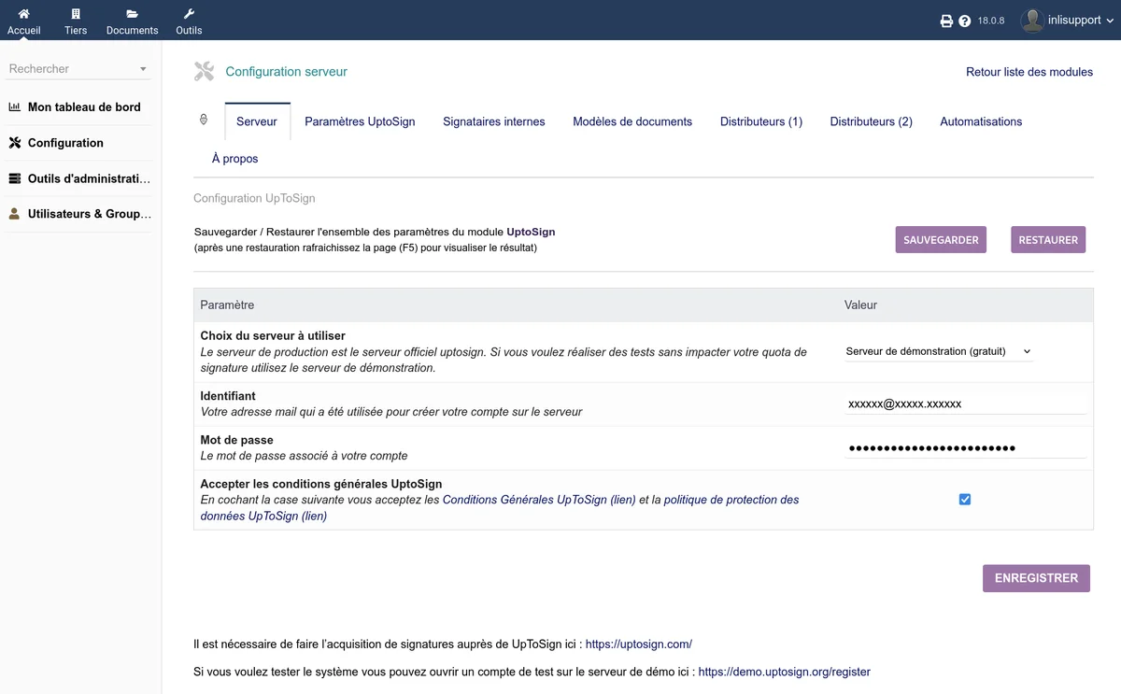Open the https://uptosign.com/ link
Screen dimensions: 1121x694
pos(639,644)
